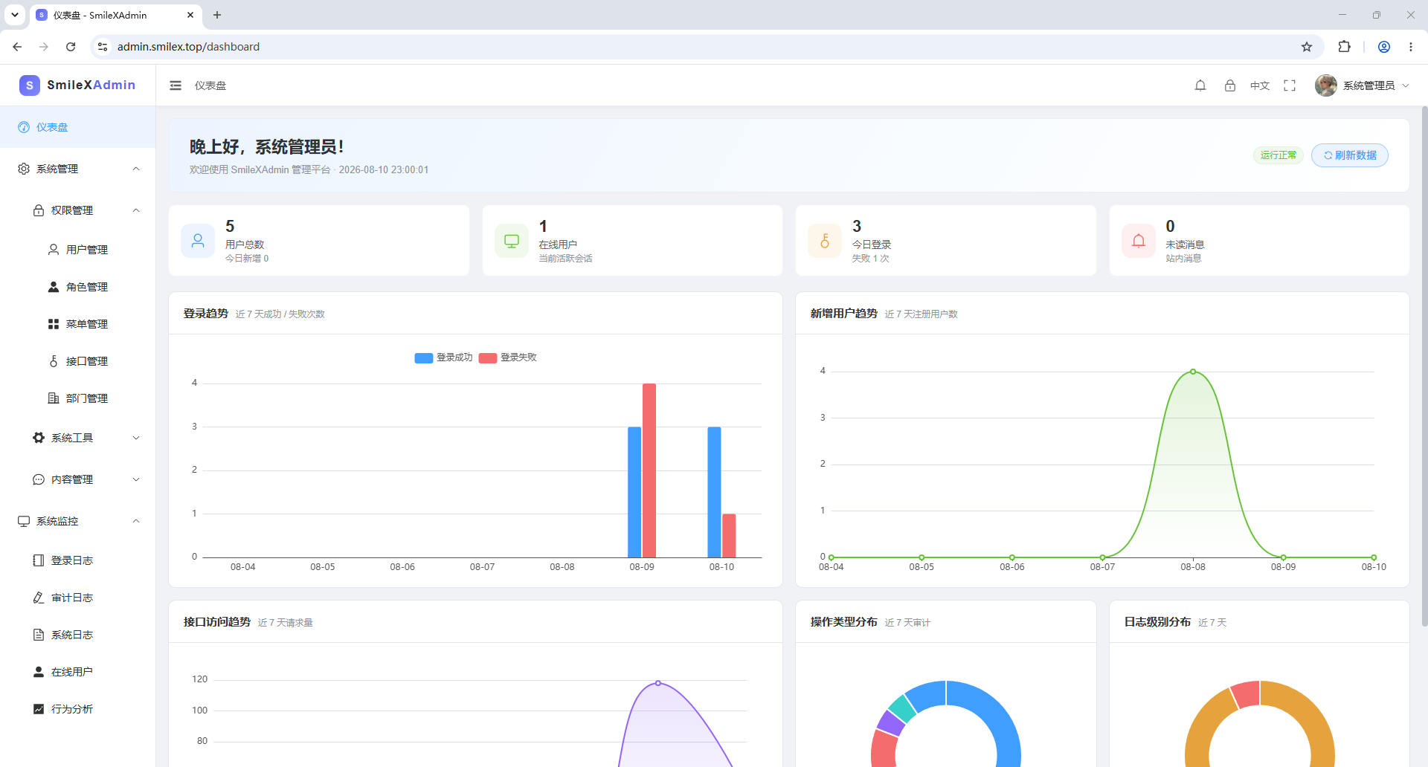Open 用户管理 menu item
Screen dimensions: 1428x767
77,250
